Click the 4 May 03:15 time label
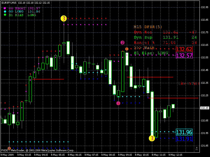 coord(24,155)
